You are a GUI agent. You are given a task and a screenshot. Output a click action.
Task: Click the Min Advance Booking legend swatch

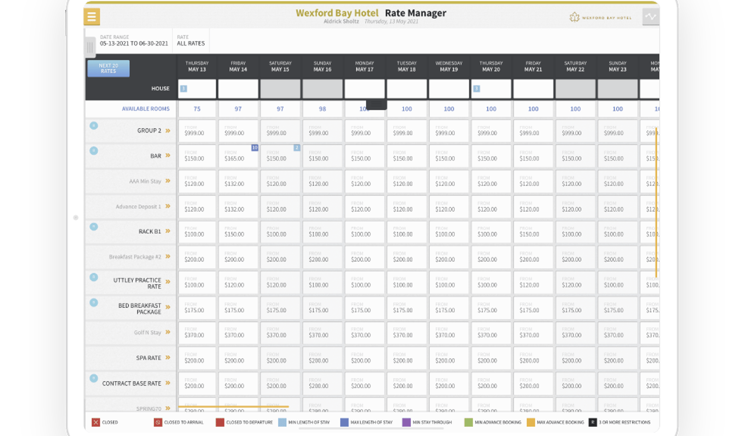[x=468, y=422]
